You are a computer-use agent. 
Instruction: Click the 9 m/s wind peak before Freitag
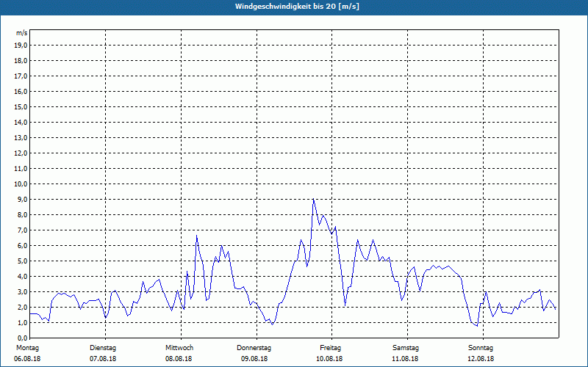click(x=314, y=199)
